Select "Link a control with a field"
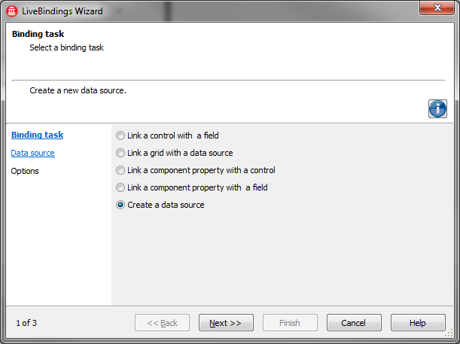This screenshot has height=344, width=460. tap(121, 135)
